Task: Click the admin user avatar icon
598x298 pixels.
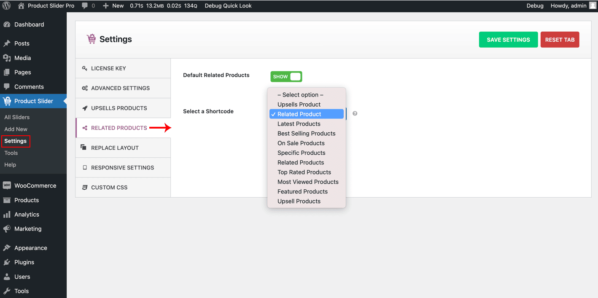Action: coord(593,6)
